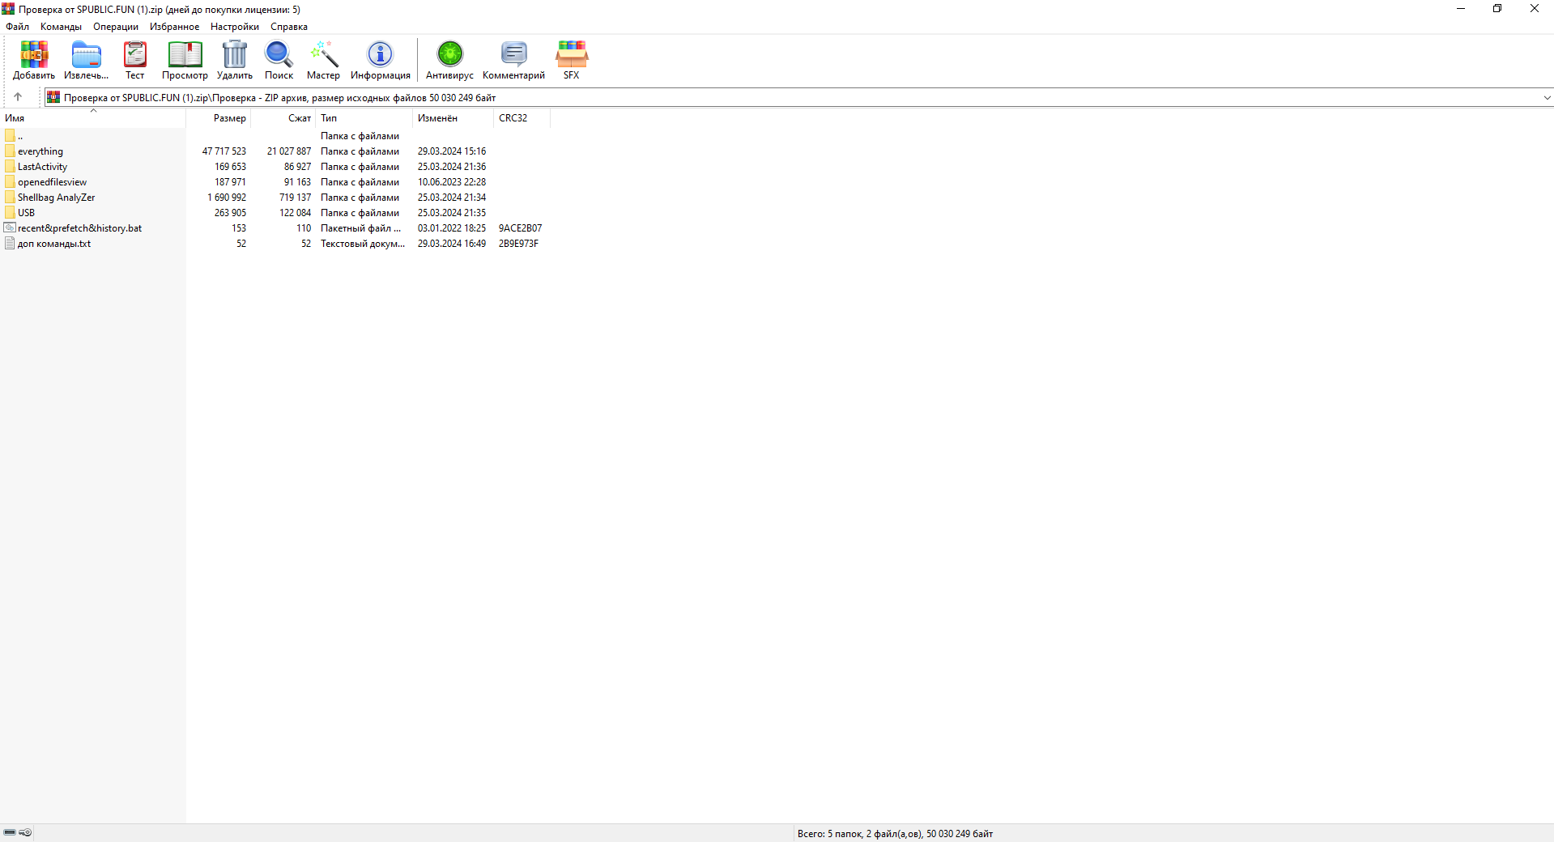Select the everything folder name
Viewport: 1554px width, 842px height.
click(x=40, y=151)
